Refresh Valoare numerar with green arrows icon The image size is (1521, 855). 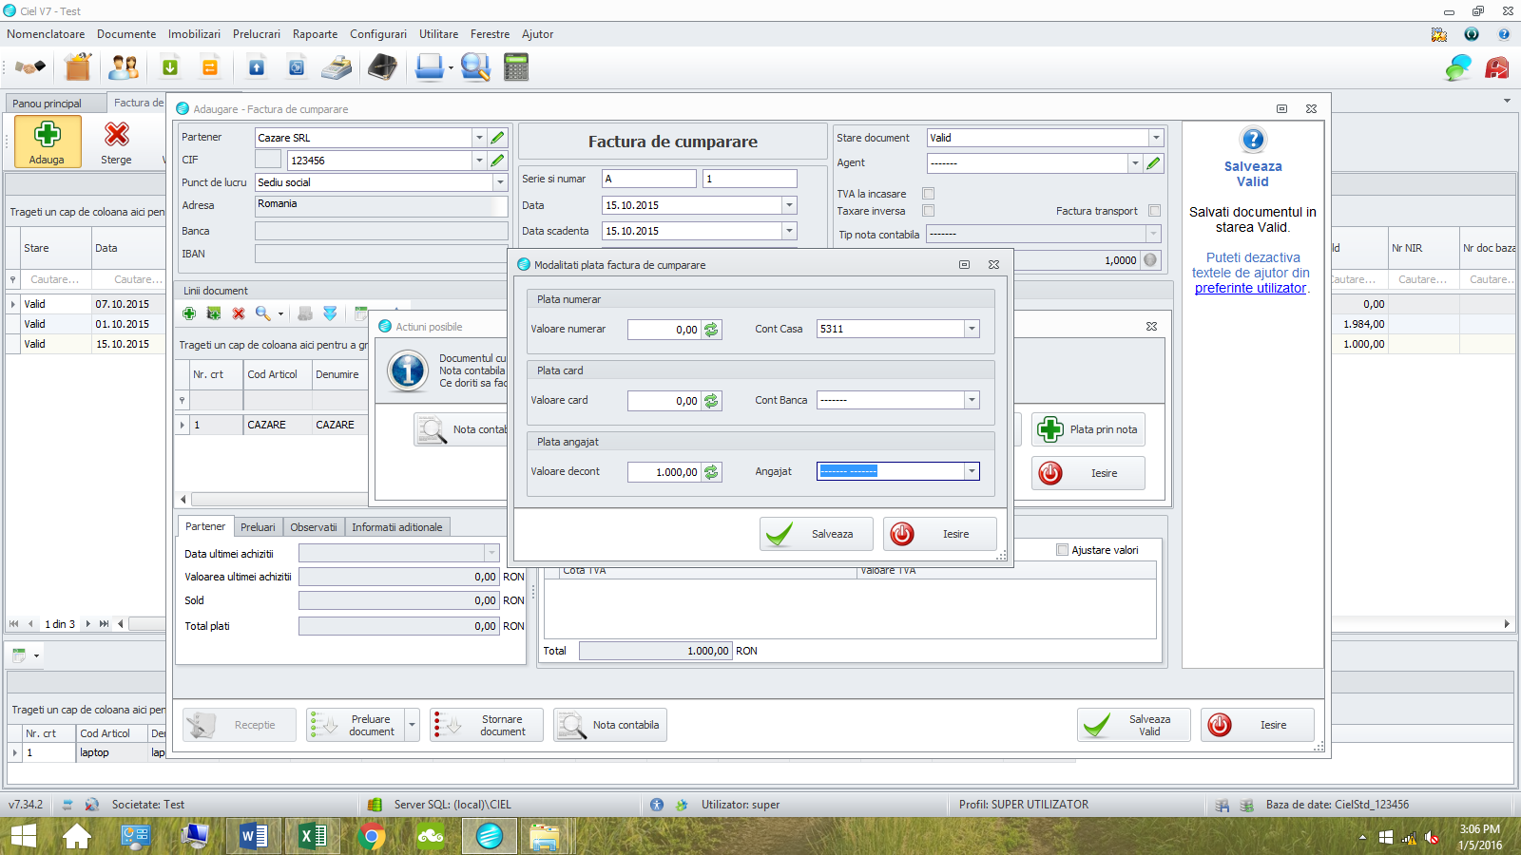pos(711,330)
